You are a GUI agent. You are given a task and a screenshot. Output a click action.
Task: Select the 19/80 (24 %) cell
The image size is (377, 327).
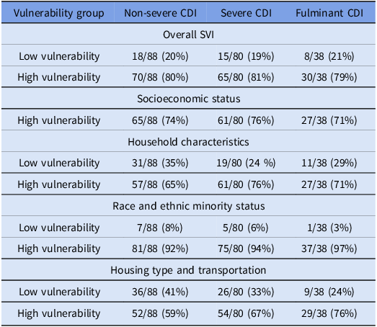pos(246,163)
